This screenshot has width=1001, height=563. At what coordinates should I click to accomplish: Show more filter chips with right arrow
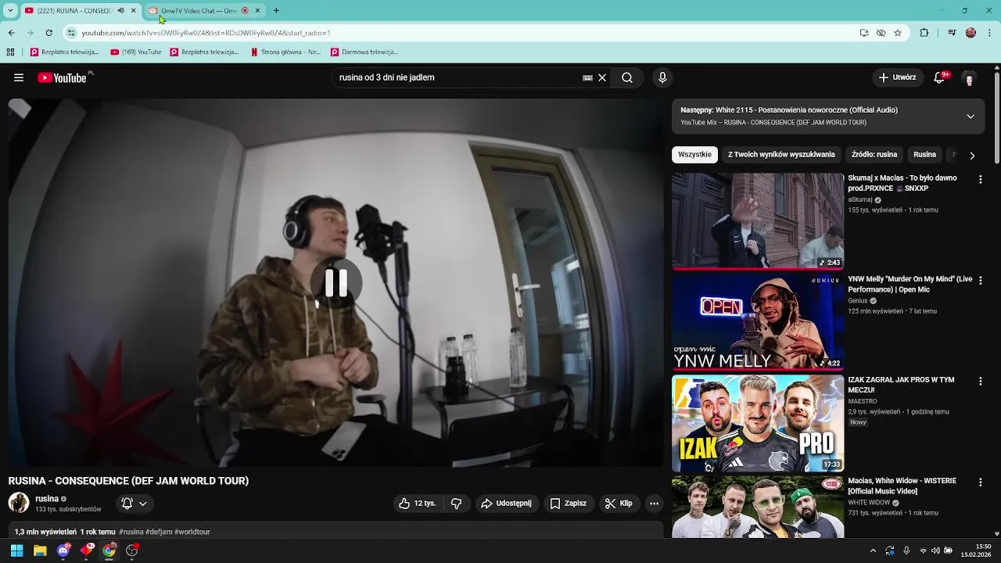point(972,155)
